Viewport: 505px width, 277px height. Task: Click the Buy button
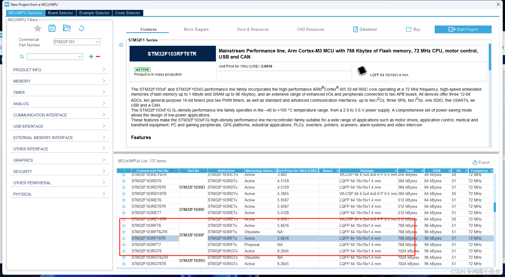pyautogui.click(x=413, y=29)
